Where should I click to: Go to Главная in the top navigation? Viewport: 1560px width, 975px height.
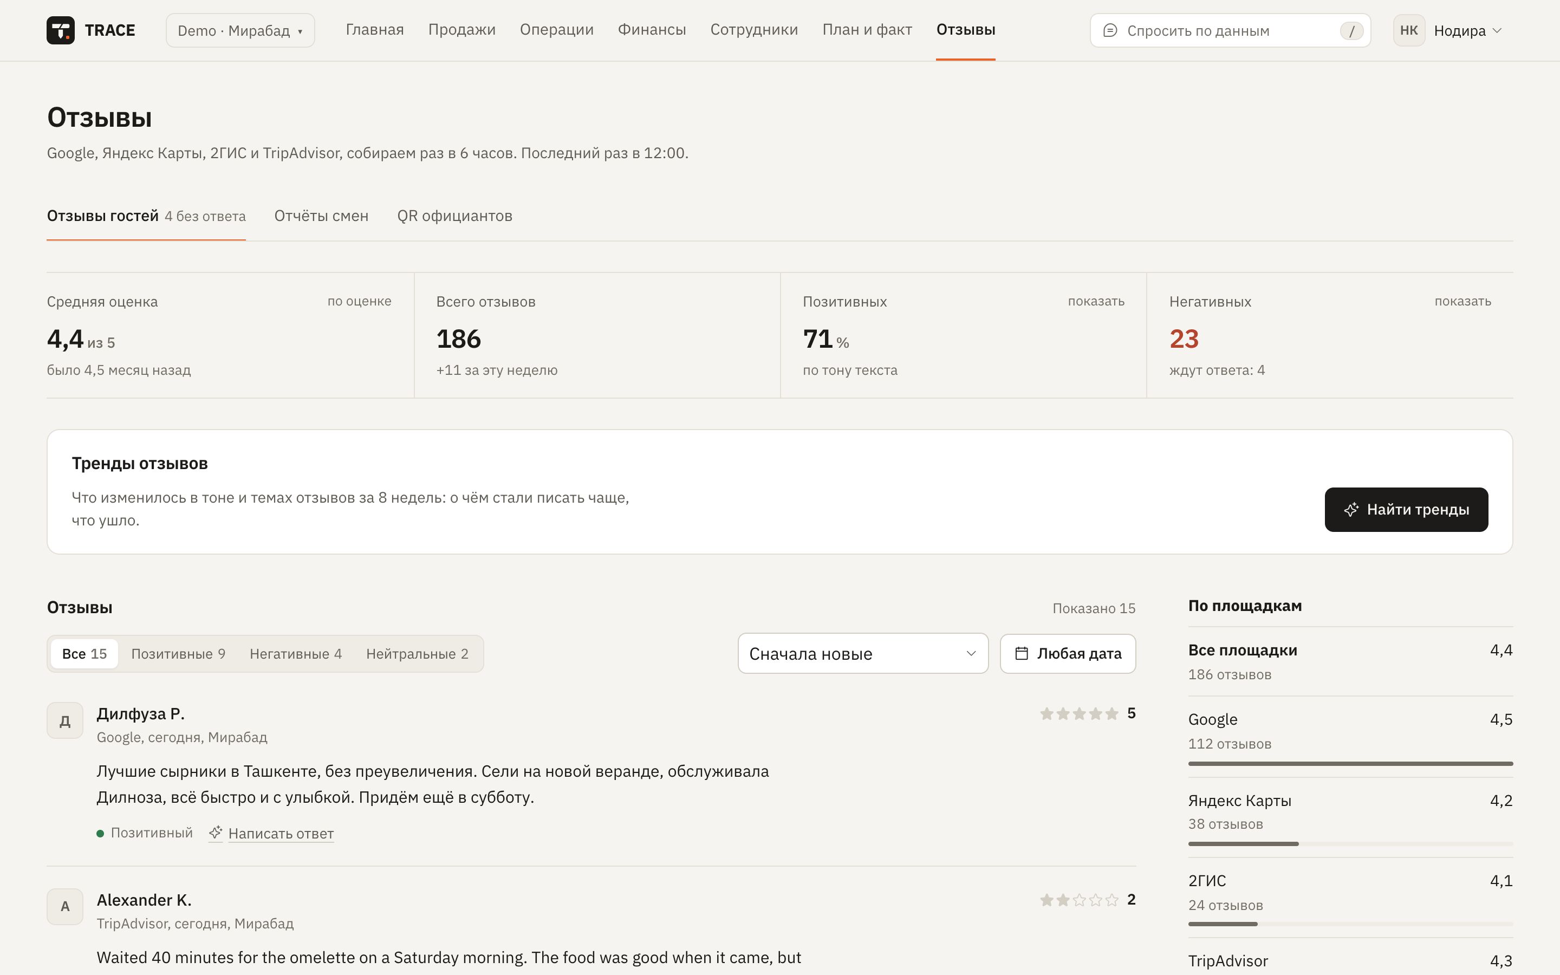point(374,30)
